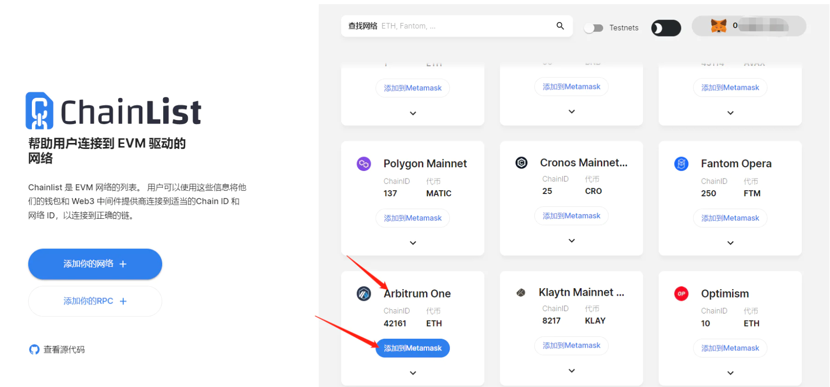This screenshot has width=830, height=387.
Task: Click ChainID value 137
Action: pyautogui.click(x=390, y=193)
